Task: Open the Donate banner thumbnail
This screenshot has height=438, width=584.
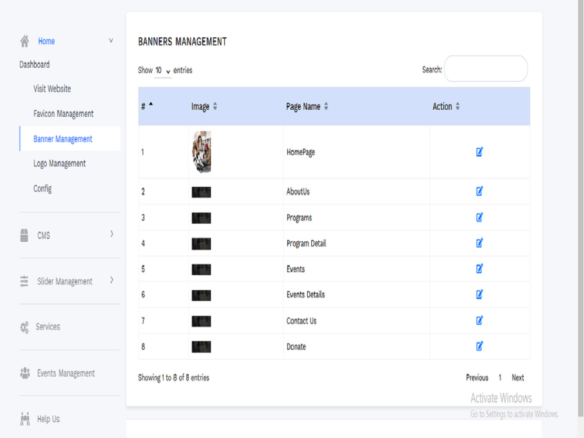Action: tap(201, 347)
